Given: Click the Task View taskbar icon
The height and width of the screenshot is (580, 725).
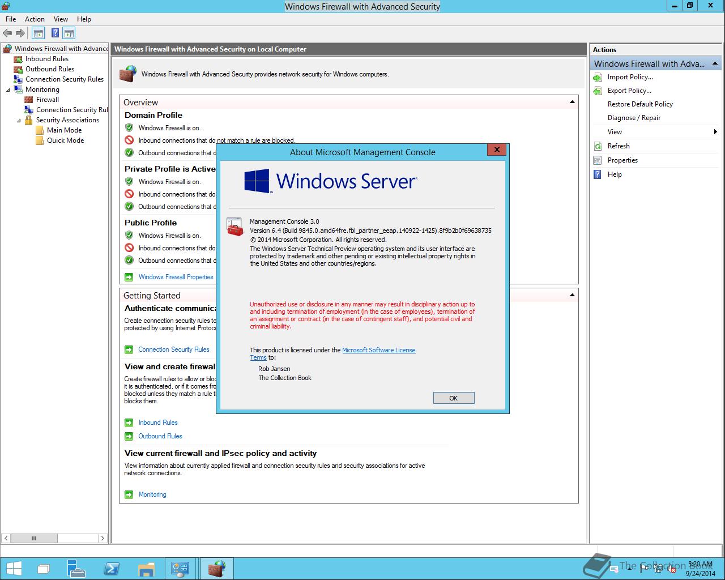Looking at the screenshot, I should tap(44, 569).
